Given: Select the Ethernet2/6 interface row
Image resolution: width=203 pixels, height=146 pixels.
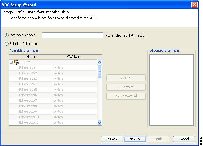Looking at the screenshot, I should click(x=53, y=95).
